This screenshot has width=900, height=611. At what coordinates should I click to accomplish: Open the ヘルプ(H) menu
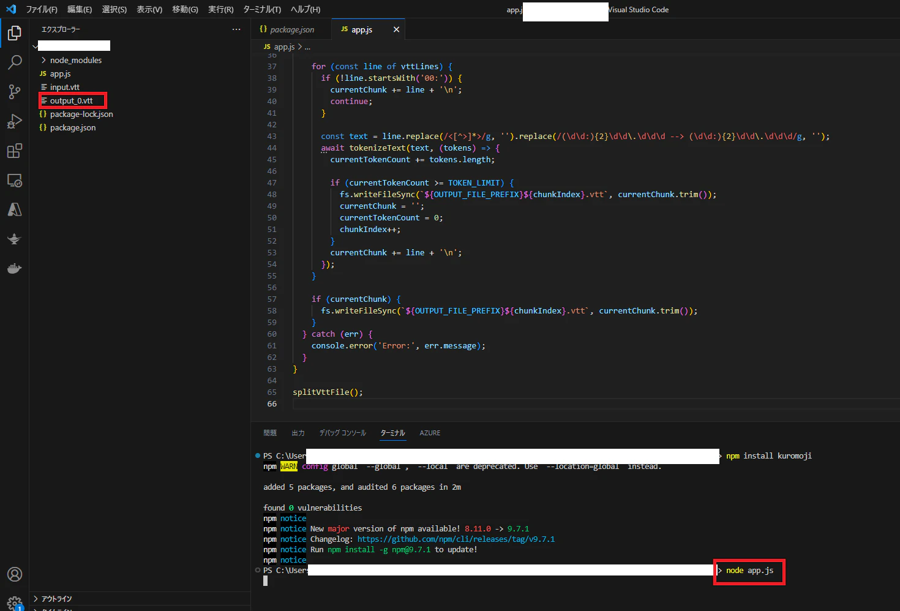306,9
